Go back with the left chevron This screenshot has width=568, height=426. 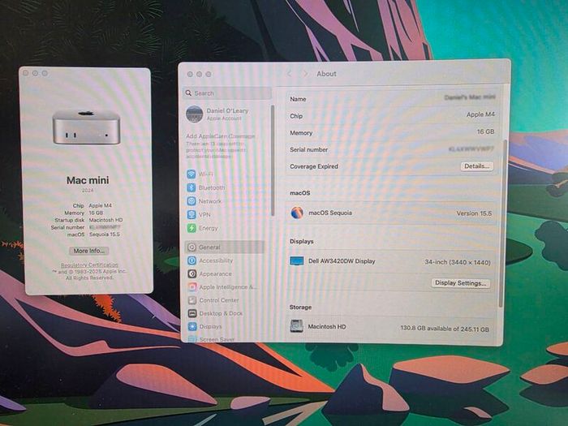coord(289,74)
